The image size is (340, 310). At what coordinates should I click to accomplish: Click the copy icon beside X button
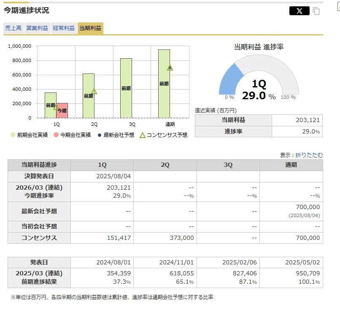tap(316, 11)
